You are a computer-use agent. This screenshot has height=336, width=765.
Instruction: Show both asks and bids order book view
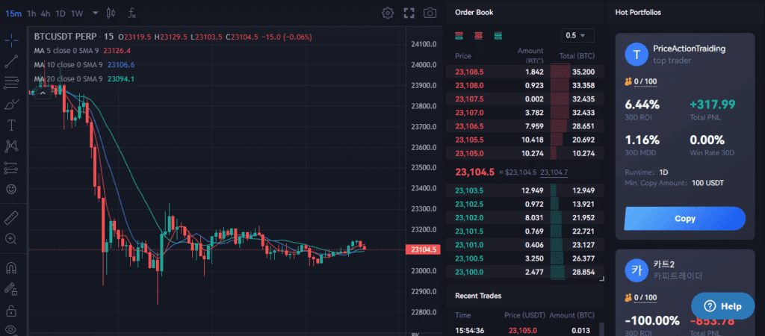coord(459,36)
